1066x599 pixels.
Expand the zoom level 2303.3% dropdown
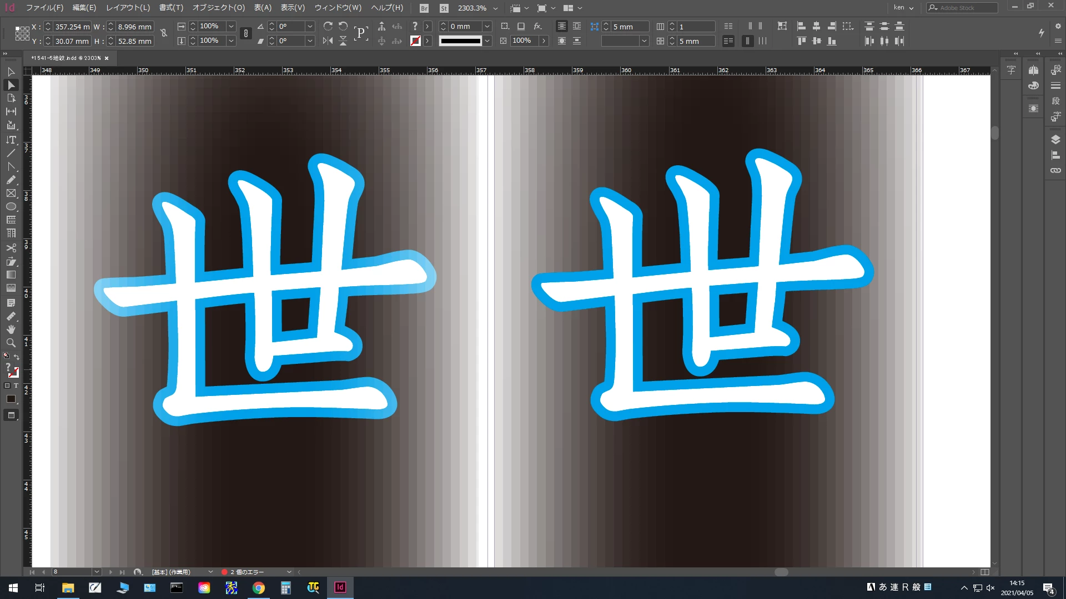(495, 8)
